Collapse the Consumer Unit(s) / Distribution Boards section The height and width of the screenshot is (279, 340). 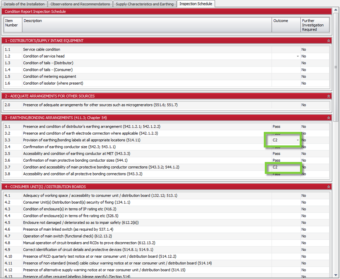pos(329,187)
